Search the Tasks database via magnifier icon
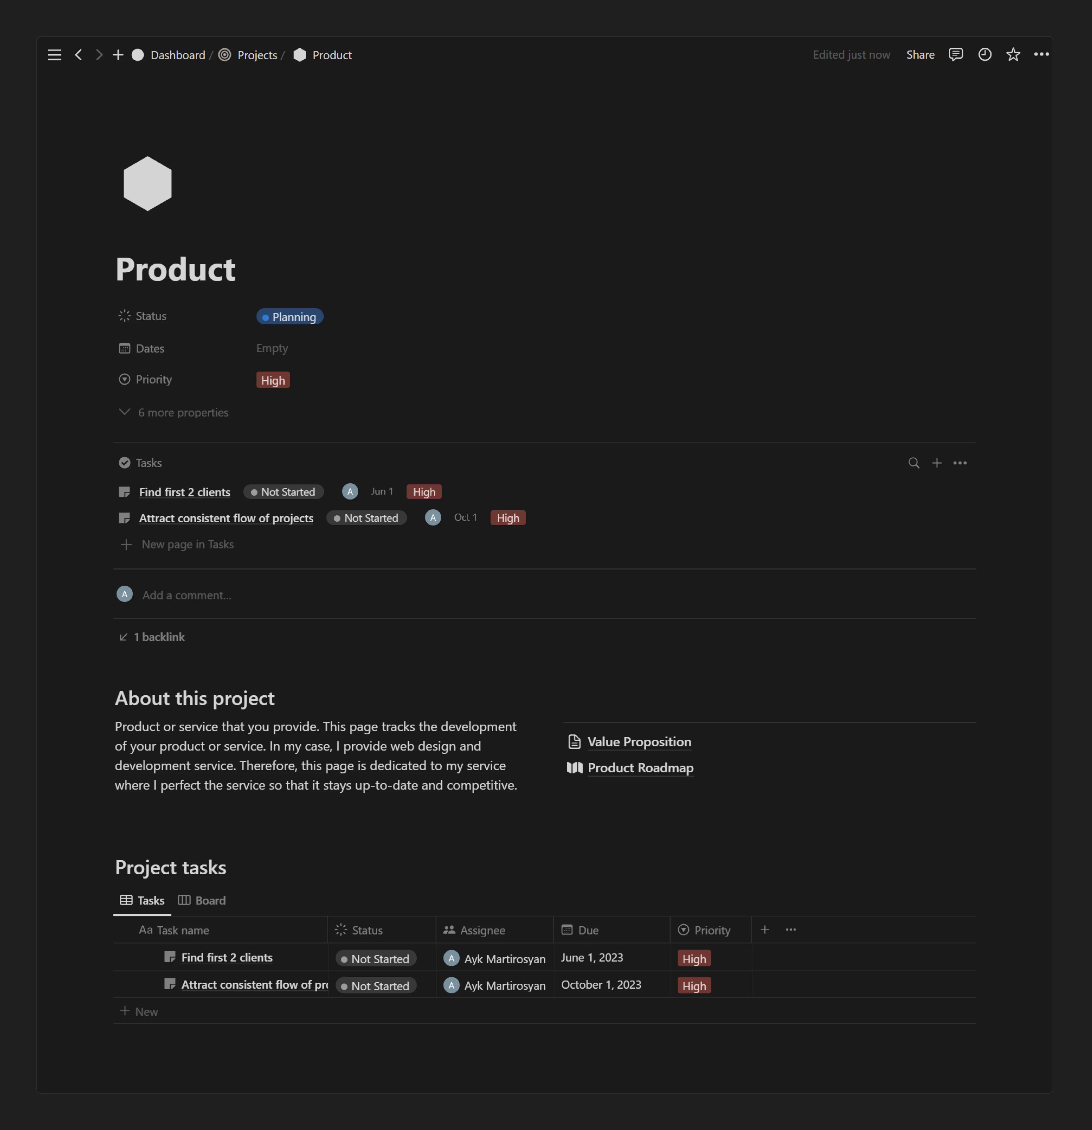1092x1130 pixels. (914, 462)
